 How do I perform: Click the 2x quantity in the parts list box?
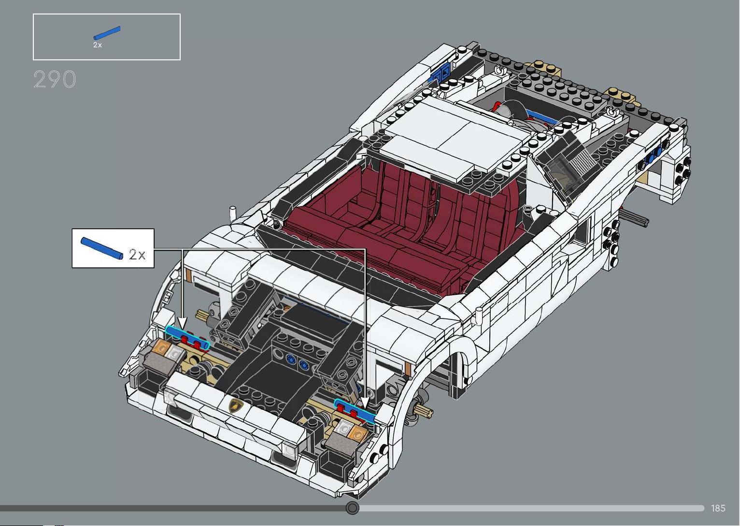point(98,45)
